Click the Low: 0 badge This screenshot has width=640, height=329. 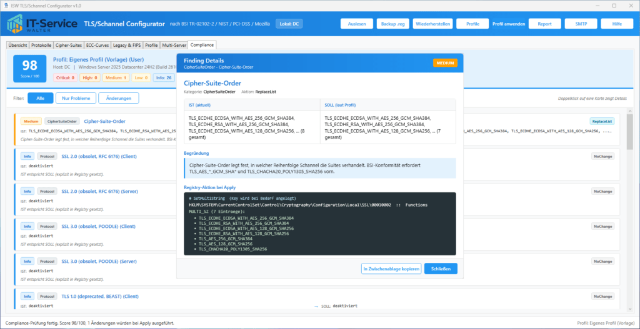(141, 77)
